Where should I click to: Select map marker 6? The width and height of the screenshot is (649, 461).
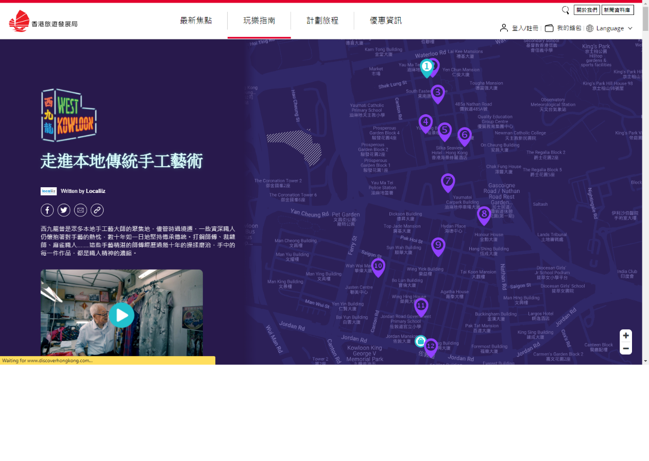click(465, 136)
